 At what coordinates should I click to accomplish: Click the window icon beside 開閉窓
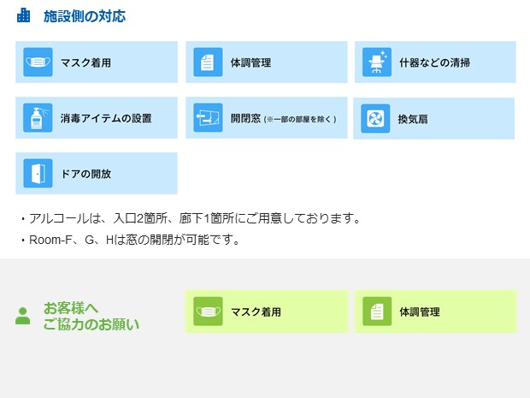point(207,118)
